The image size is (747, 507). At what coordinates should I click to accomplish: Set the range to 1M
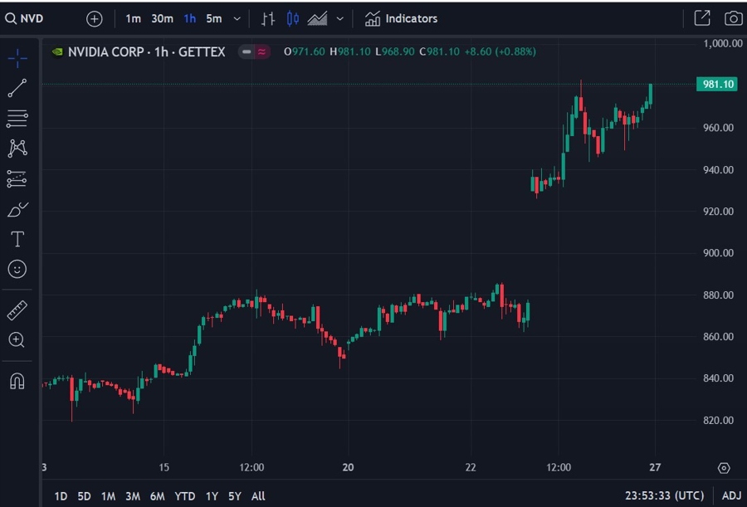(x=108, y=496)
